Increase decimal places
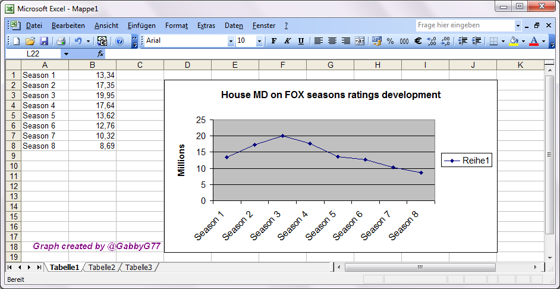The height and width of the screenshot is (289, 560). 432,41
